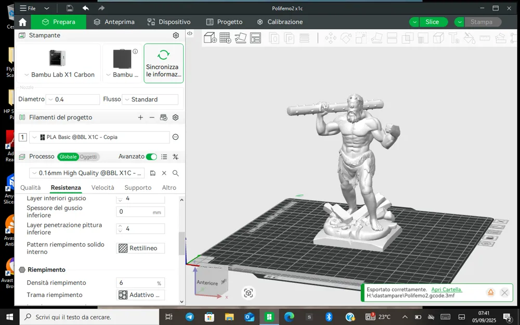Open Diametro nozzle dropdown
Screen dimensions: 520x325
73,99
